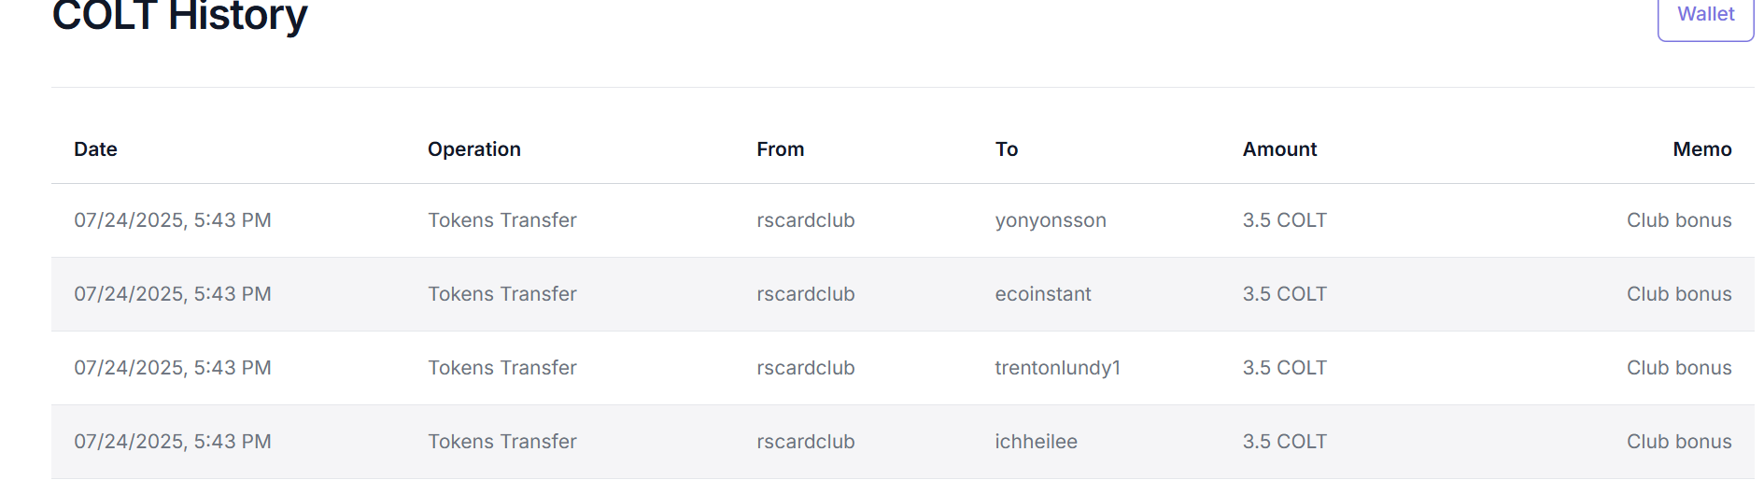Open recipient yonyonsson's profile
Screen dimensions: 1764x480
1050,220
